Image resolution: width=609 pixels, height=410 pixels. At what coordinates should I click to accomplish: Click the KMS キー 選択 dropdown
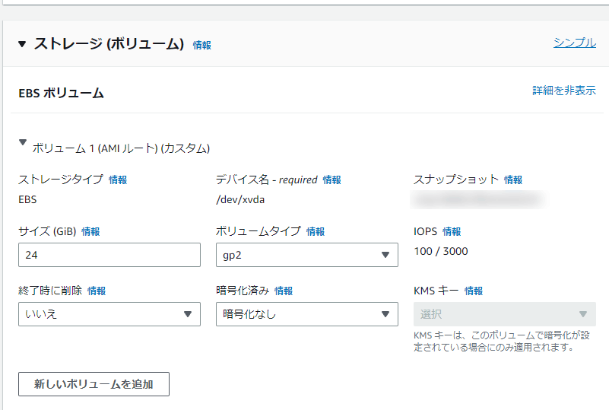point(504,314)
